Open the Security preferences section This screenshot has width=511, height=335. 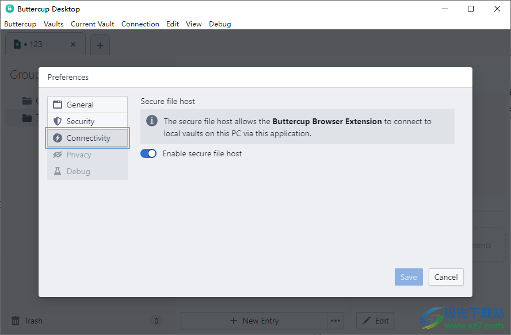coord(87,121)
